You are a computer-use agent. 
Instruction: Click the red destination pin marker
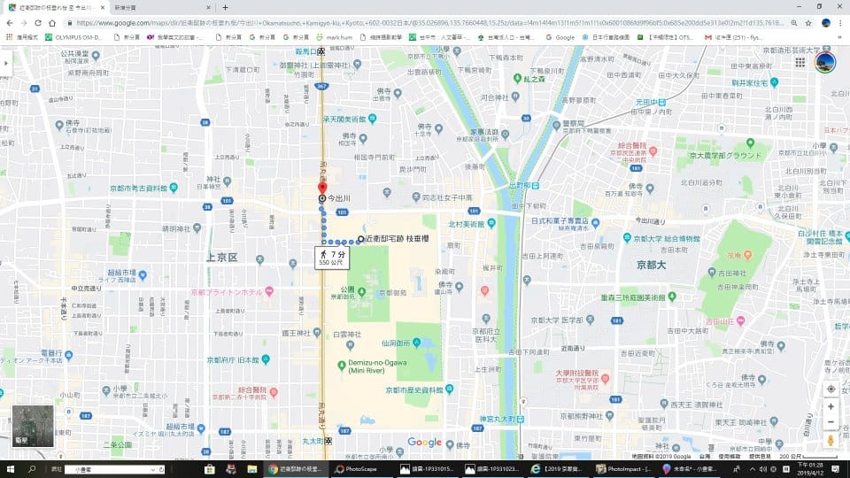coord(322,189)
